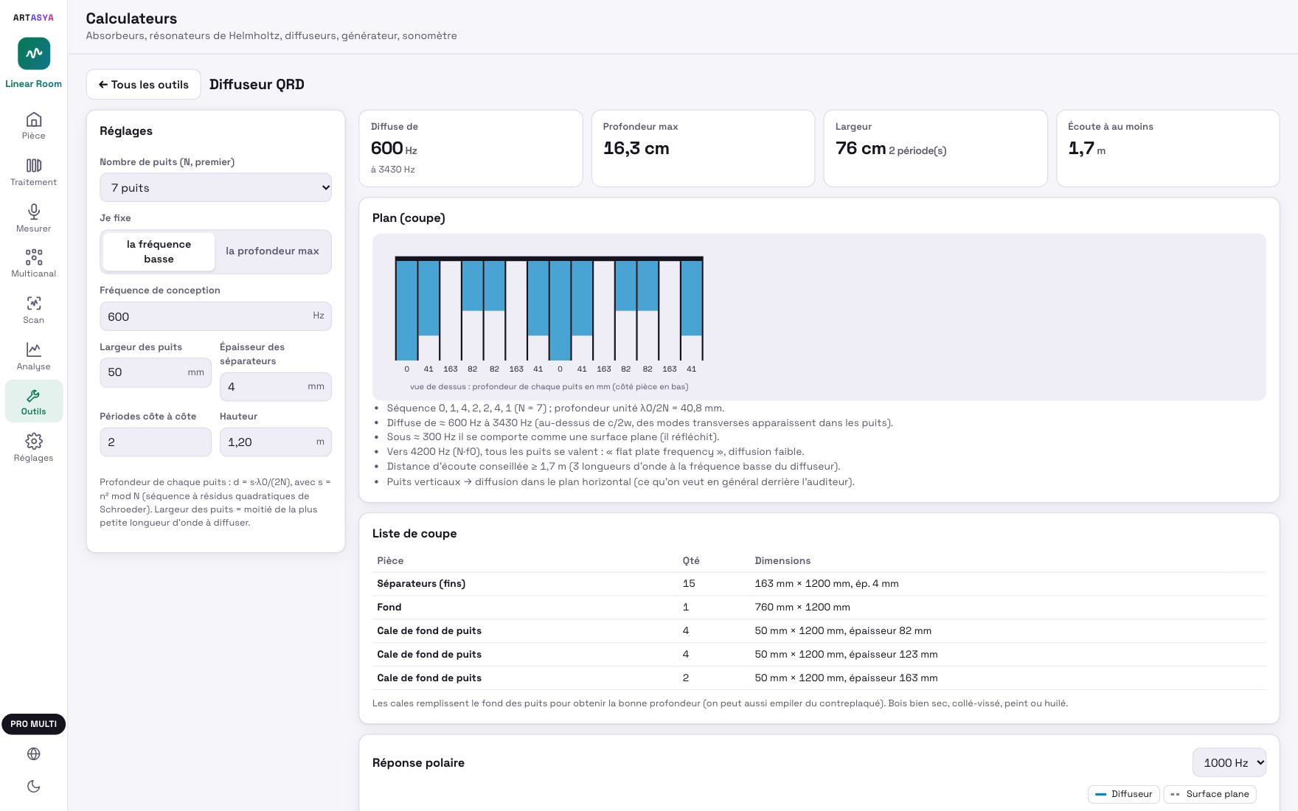Go back via 'Tous les outils'

[x=144, y=85]
